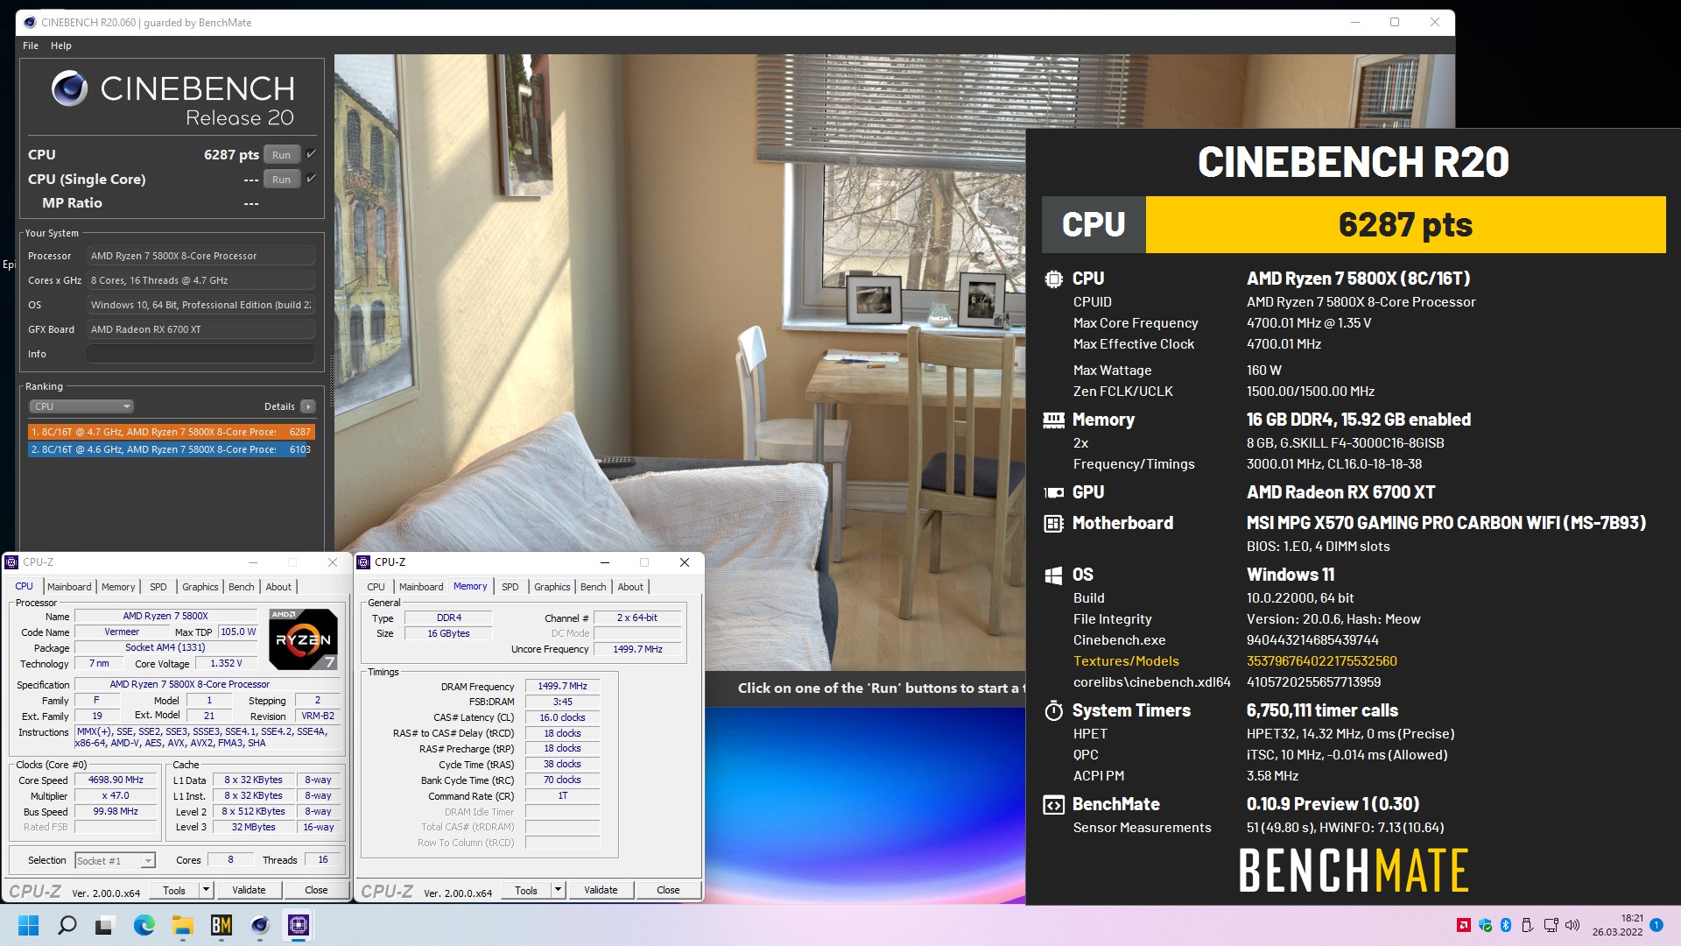Click BenchMate Memory section icon
This screenshot has height=946, width=1681.
pos(1054,420)
